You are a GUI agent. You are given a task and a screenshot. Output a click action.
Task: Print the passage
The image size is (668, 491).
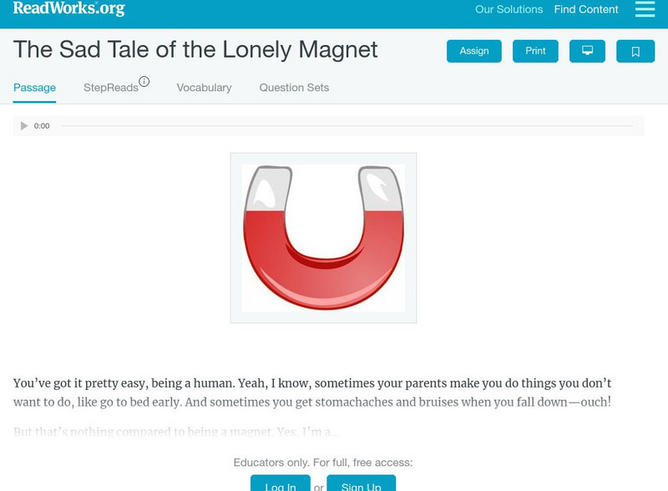(534, 51)
